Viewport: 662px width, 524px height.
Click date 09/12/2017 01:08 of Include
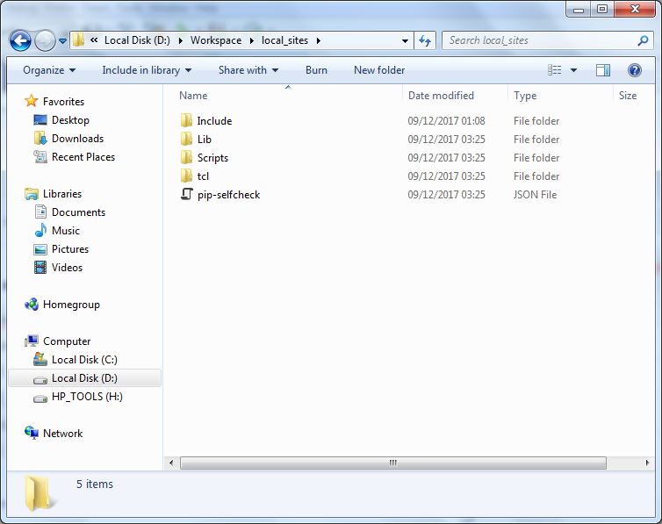tap(446, 121)
